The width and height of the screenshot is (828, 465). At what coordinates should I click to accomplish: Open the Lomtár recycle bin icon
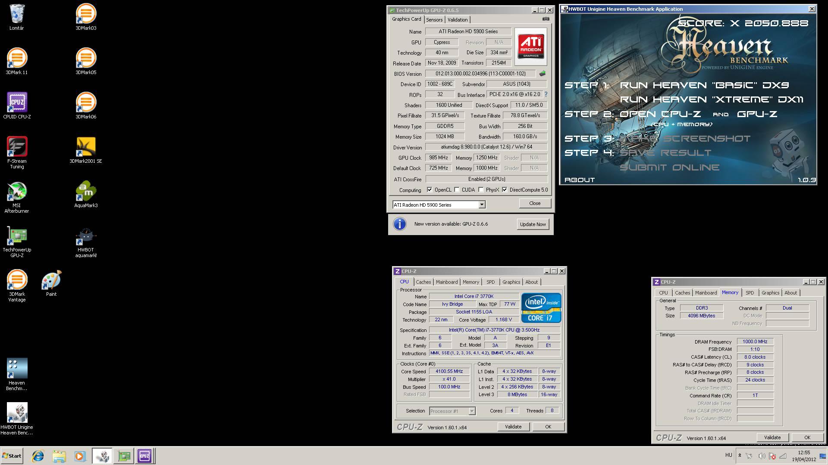[16, 17]
